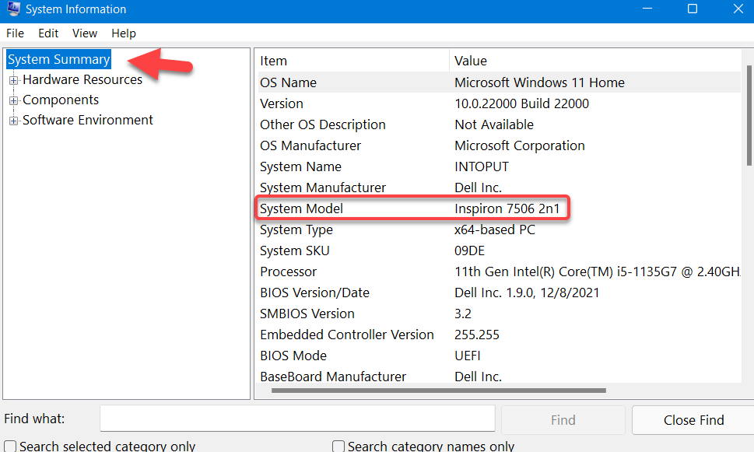Image resolution: width=754 pixels, height=452 pixels.
Task: Select the System Type row
Action: [x=499, y=230]
